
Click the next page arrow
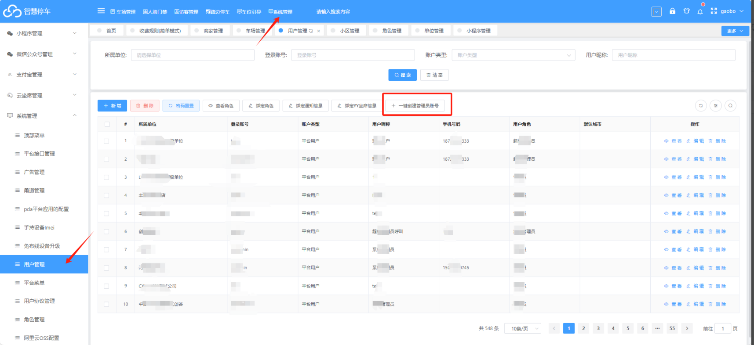[x=687, y=328]
